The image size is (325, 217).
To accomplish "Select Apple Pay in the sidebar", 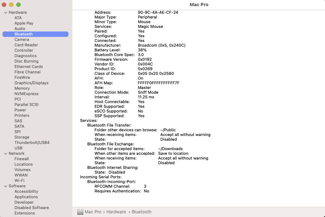I will point(24,23).
